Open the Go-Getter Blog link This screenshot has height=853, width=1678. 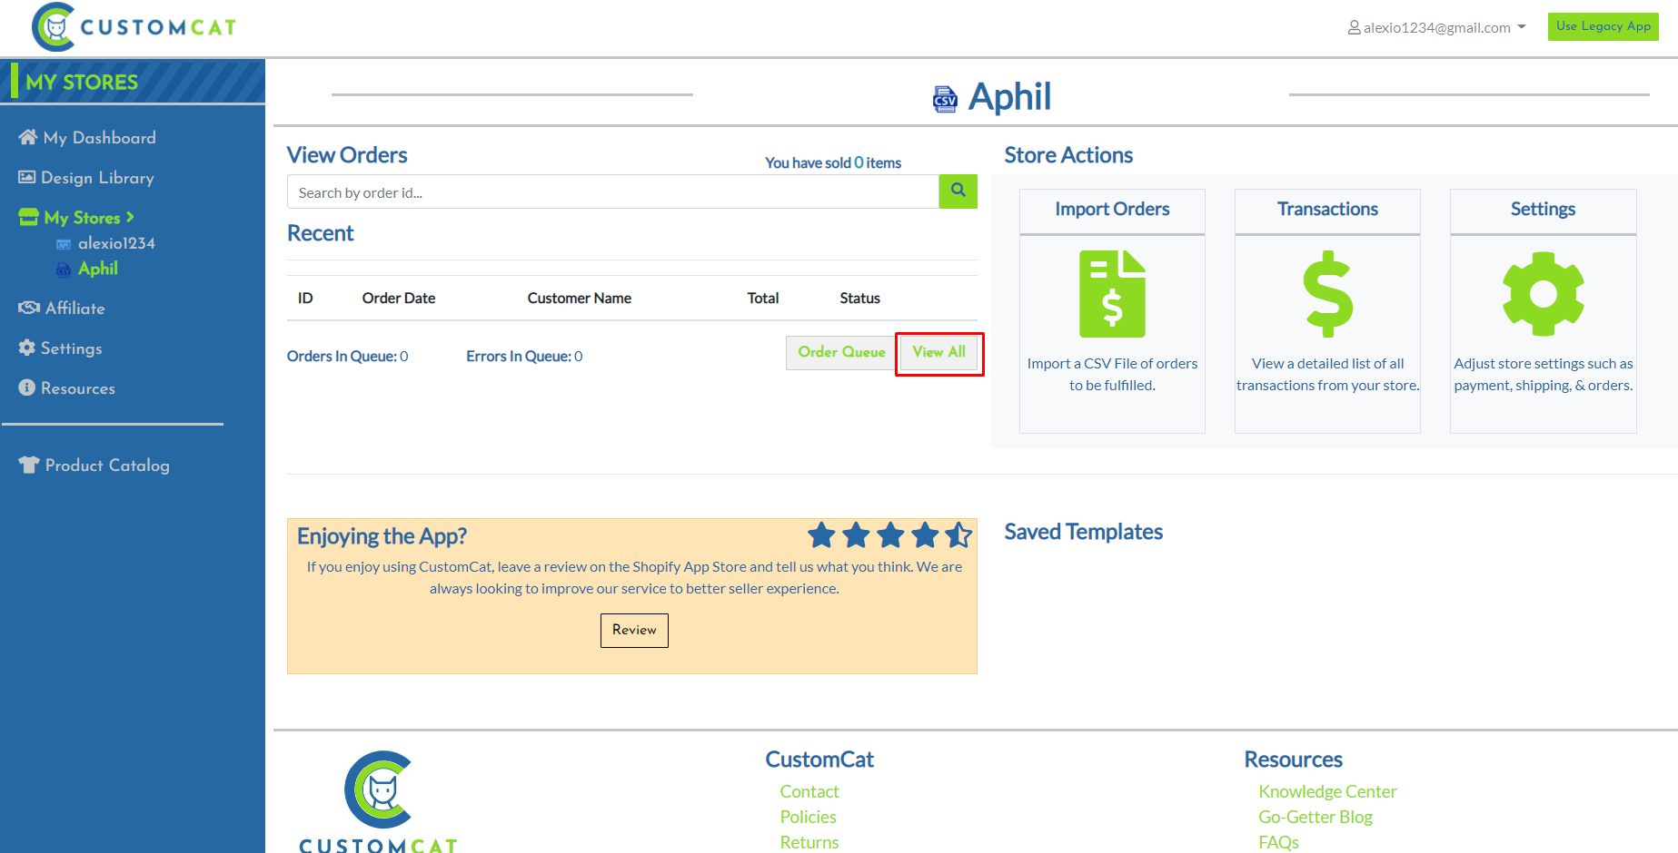click(x=1316, y=818)
